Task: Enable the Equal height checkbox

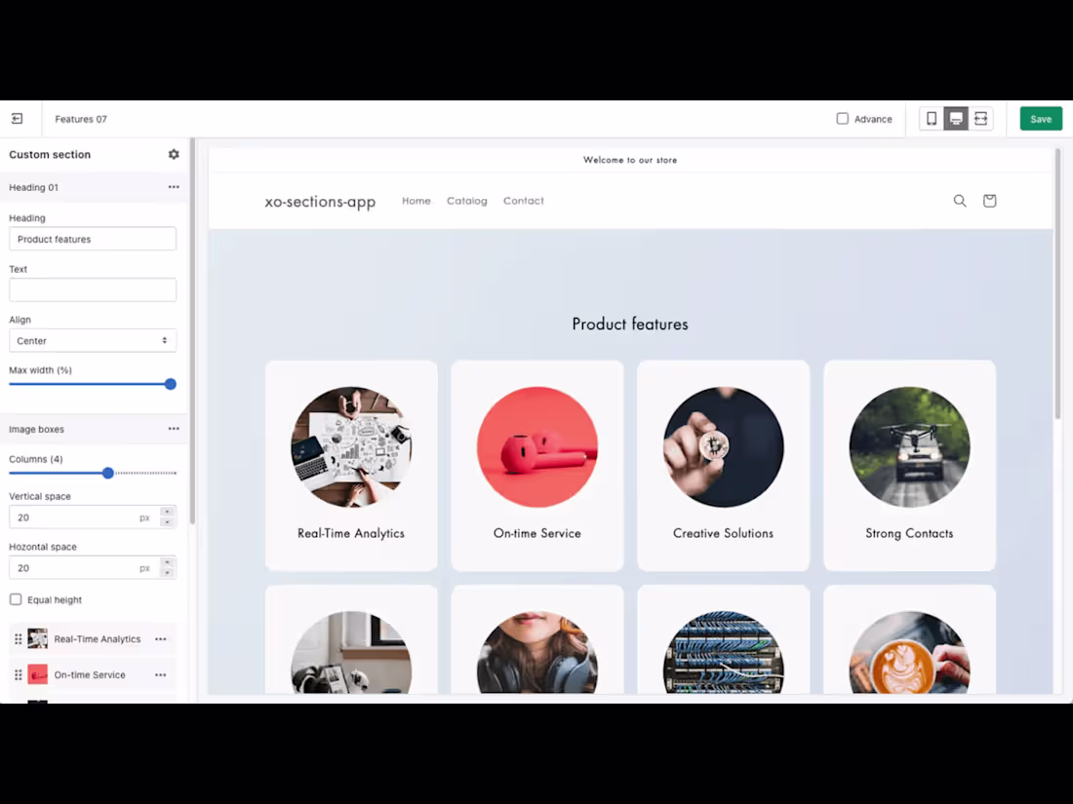Action: [x=16, y=599]
